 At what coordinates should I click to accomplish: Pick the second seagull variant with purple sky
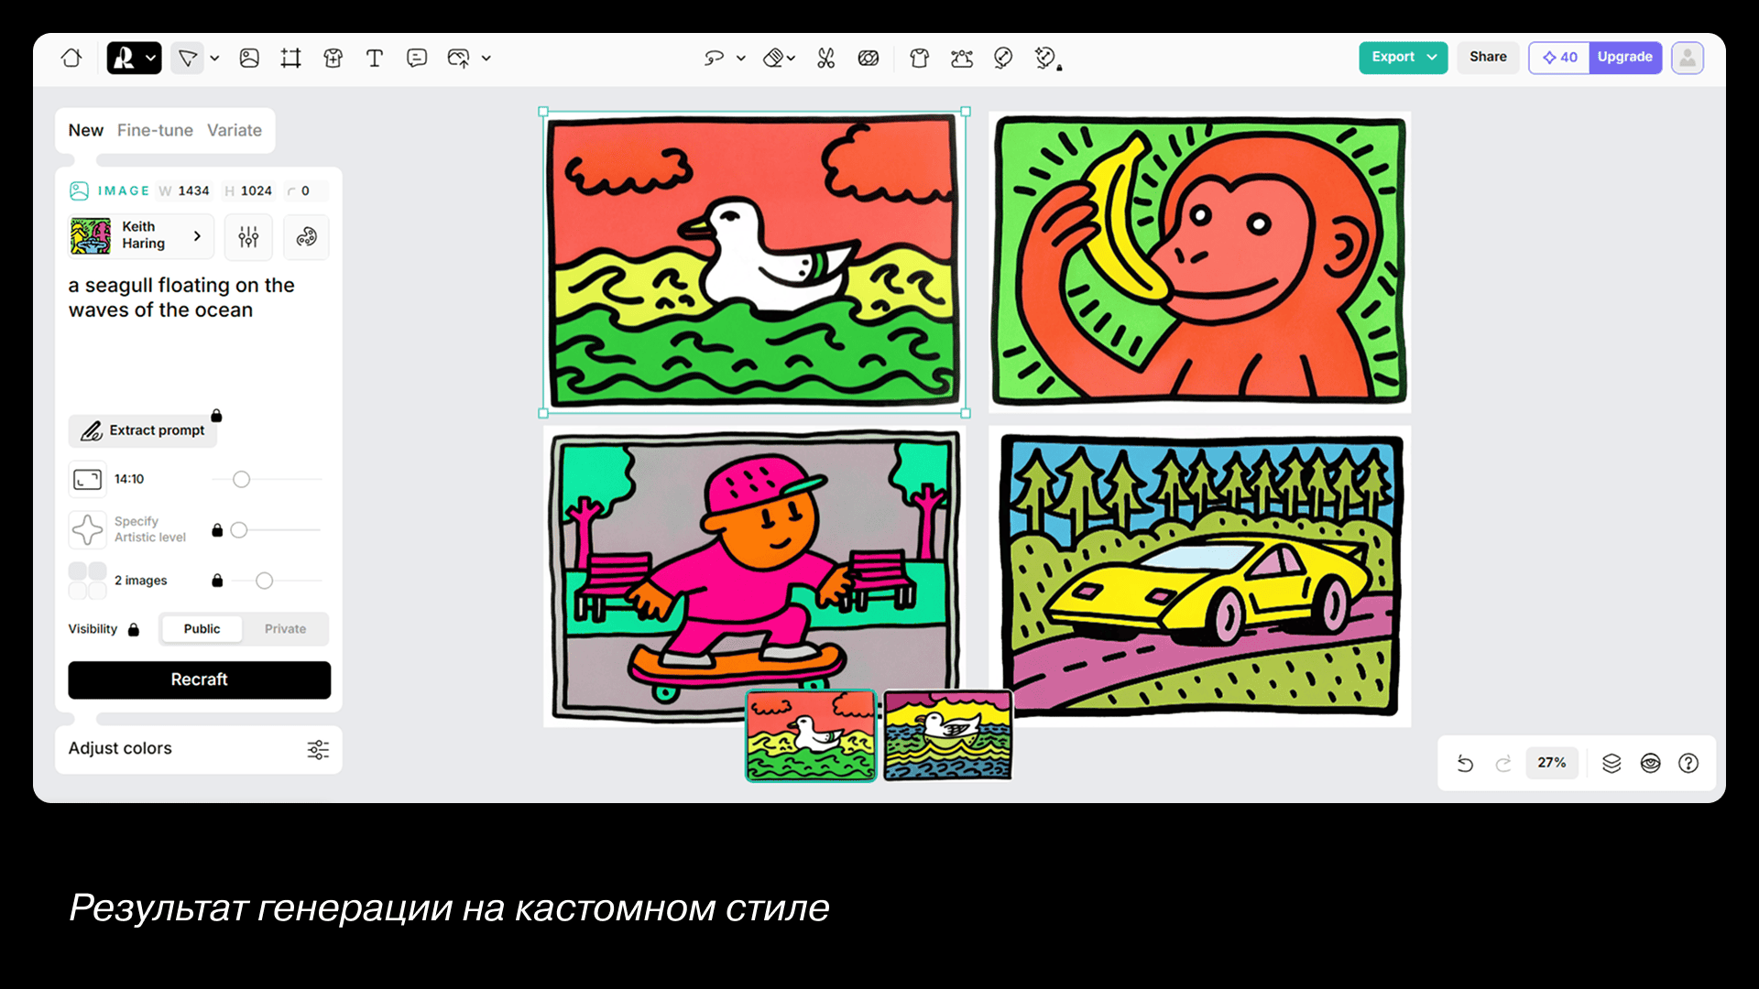[948, 735]
